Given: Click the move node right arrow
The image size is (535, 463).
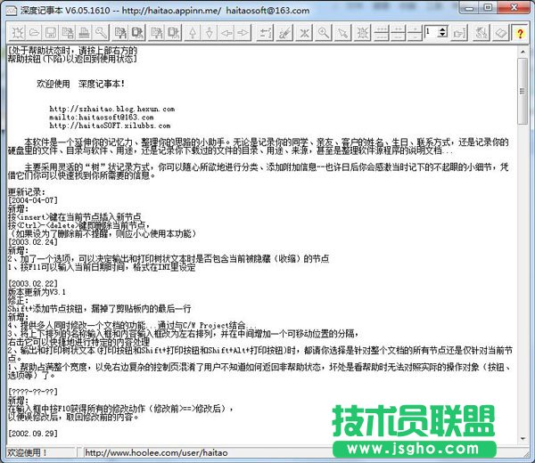Looking at the screenshot, I should [243, 33].
